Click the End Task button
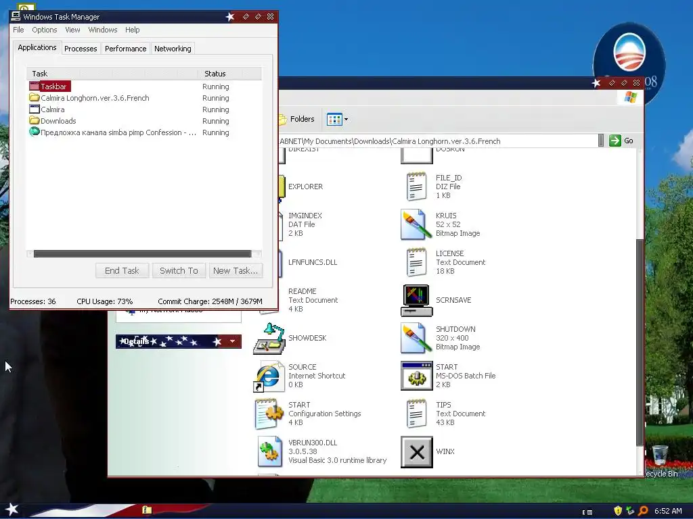 coord(122,270)
